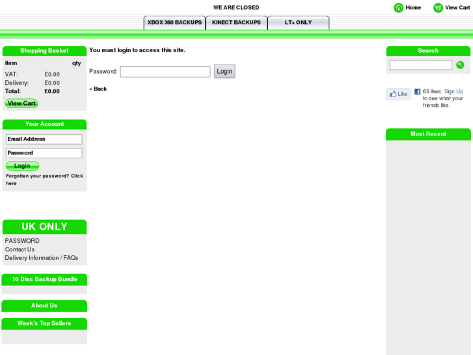This screenshot has height=355, width=473.
Task: Click the View Cart link in the header
Action: click(457, 8)
